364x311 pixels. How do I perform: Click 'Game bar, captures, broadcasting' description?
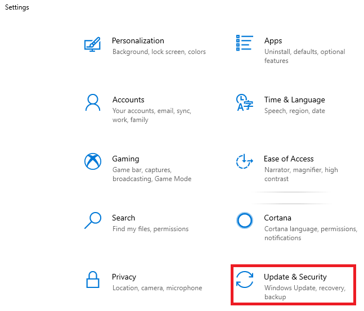(x=152, y=174)
